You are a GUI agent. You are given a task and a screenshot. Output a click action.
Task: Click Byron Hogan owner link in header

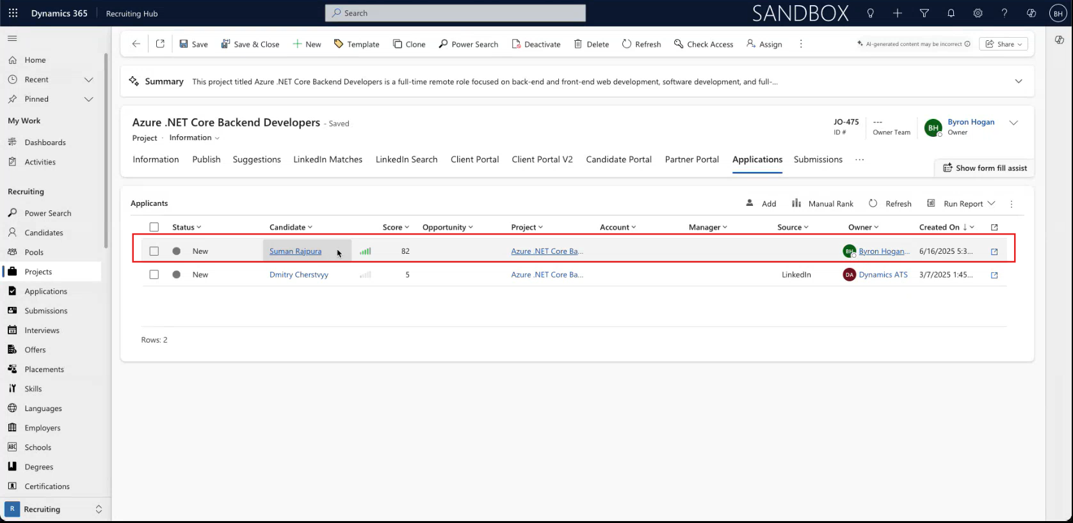tap(971, 121)
